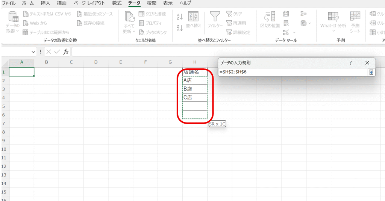The image size is (385, 201).
Task: Expand the range selector in データの入力規則 dialog
Action: tap(371, 72)
